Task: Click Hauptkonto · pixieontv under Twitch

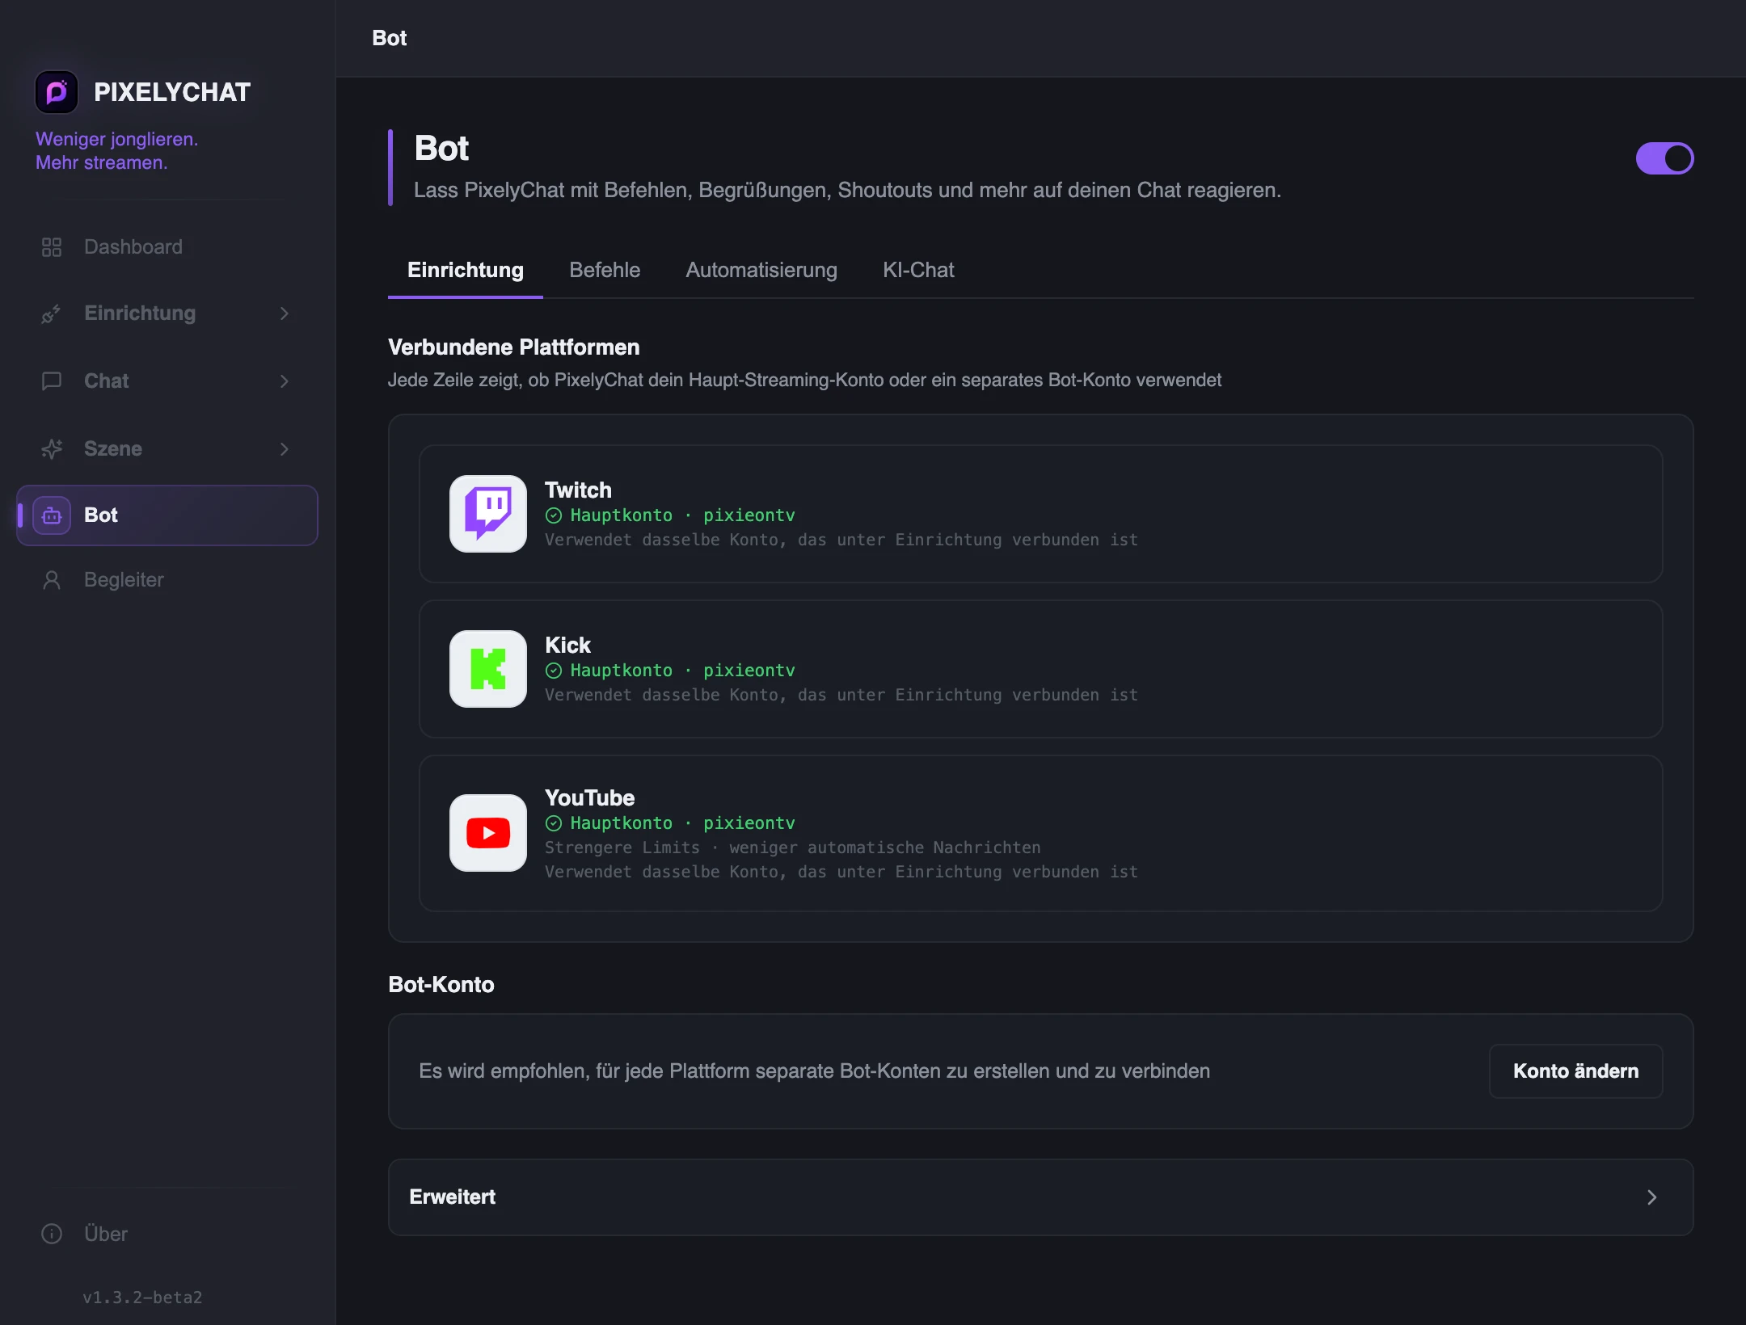Action: point(683,515)
